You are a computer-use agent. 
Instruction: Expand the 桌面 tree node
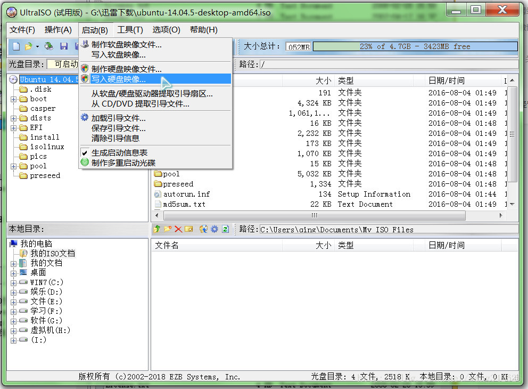pos(13,273)
